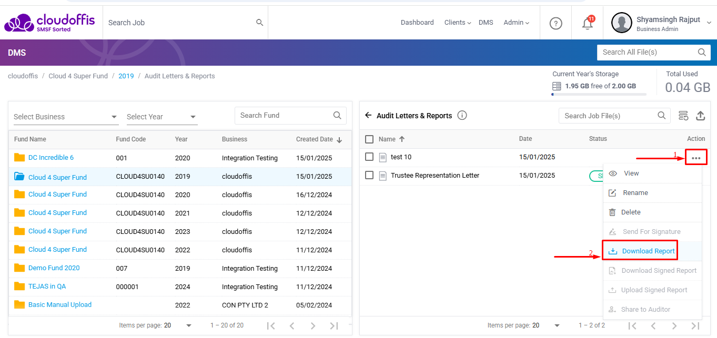Open the Select Business dropdown
This screenshot has width=717, height=338.
click(66, 117)
